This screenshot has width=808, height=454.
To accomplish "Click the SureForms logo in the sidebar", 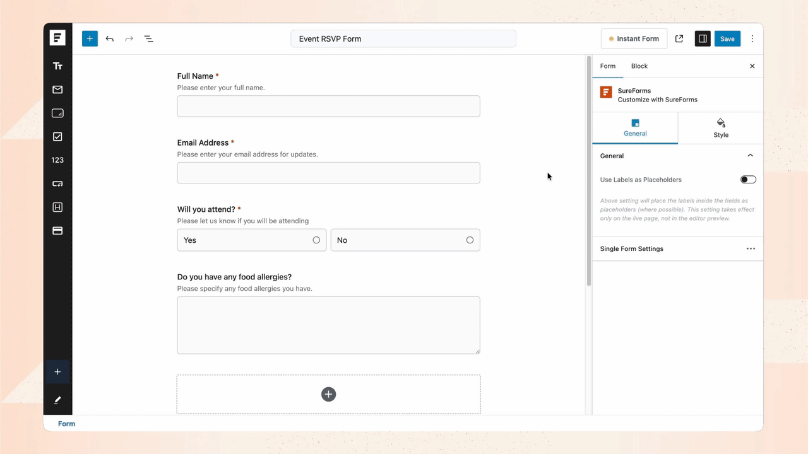I will 57,38.
